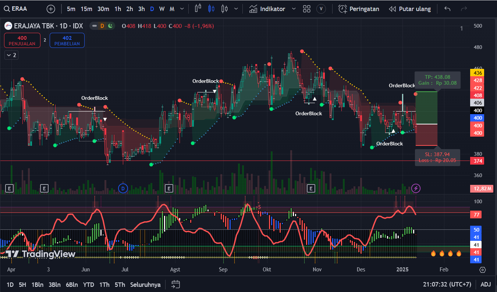Select the 5m timeframe

click(x=71, y=9)
